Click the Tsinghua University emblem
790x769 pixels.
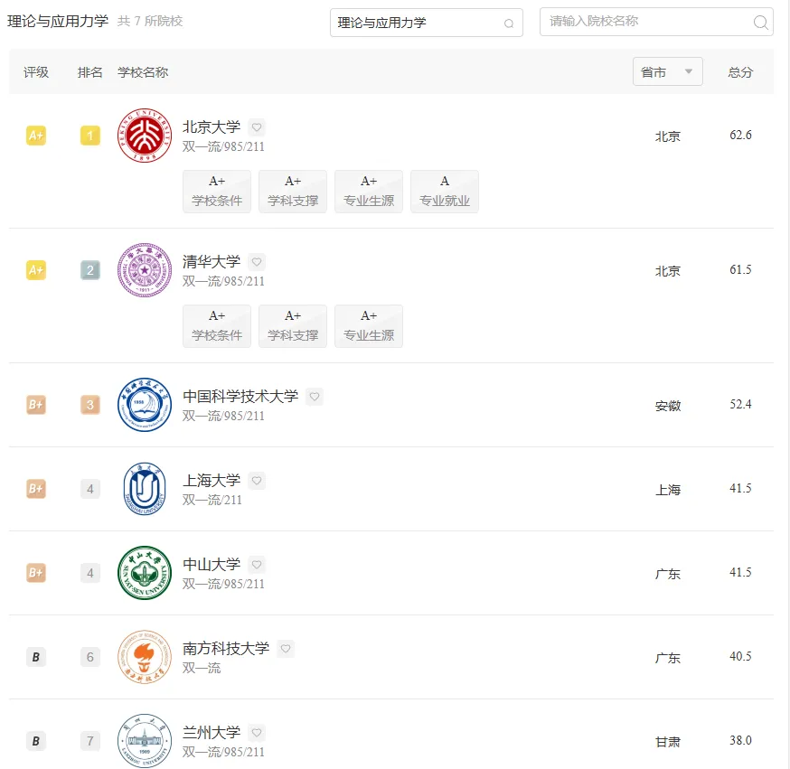click(x=144, y=270)
